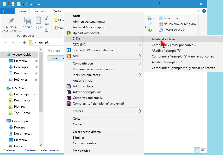
Task: Click the up arrow navigation button
Action: pos(25,42)
